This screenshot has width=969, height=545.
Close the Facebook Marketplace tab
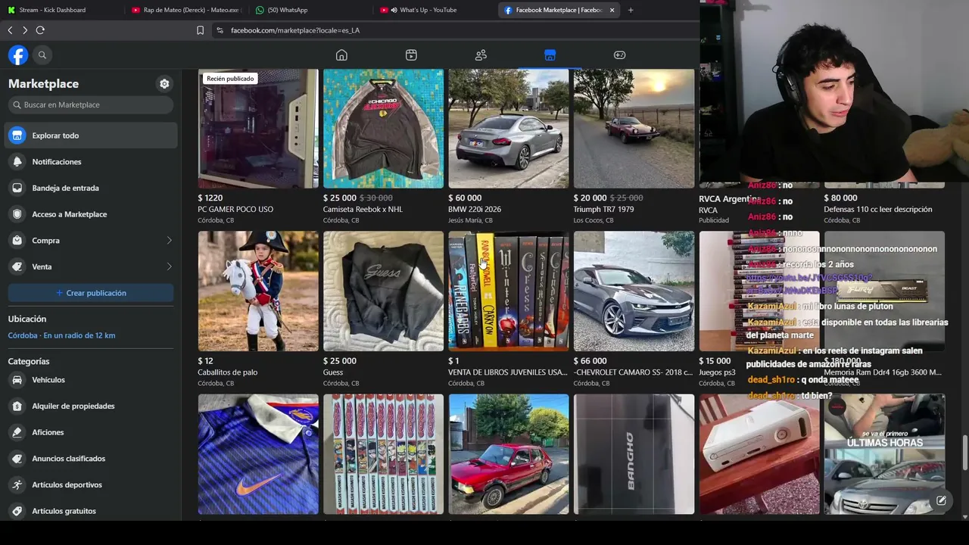pyautogui.click(x=612, y=10)
